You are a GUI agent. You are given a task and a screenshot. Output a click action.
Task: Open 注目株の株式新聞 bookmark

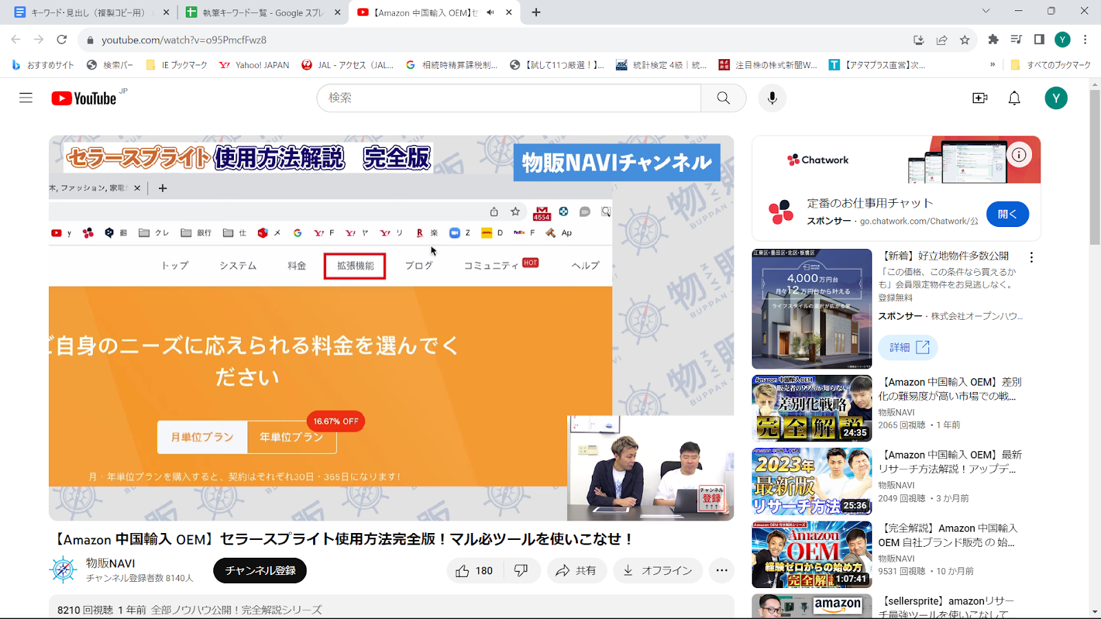[x=768, y=65]
